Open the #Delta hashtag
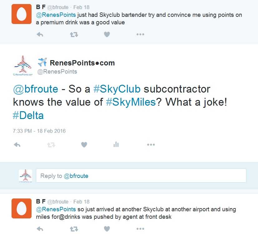 point(28,116)
